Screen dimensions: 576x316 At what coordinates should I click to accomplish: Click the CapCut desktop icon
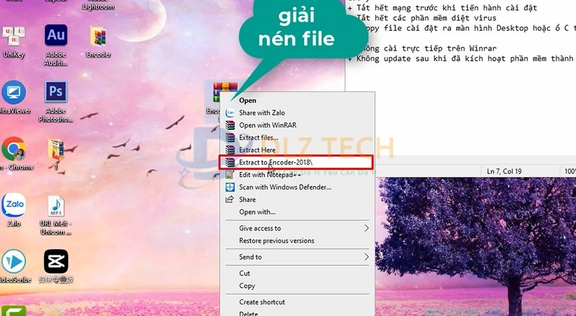coord(55,262)
